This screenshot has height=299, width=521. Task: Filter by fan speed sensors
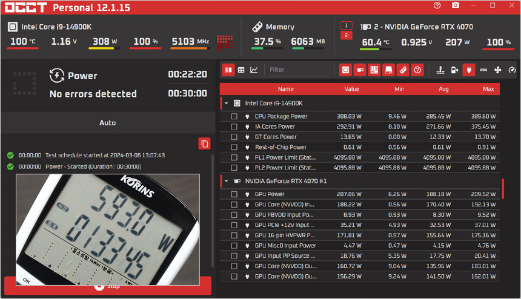click(x=498, y=70)
